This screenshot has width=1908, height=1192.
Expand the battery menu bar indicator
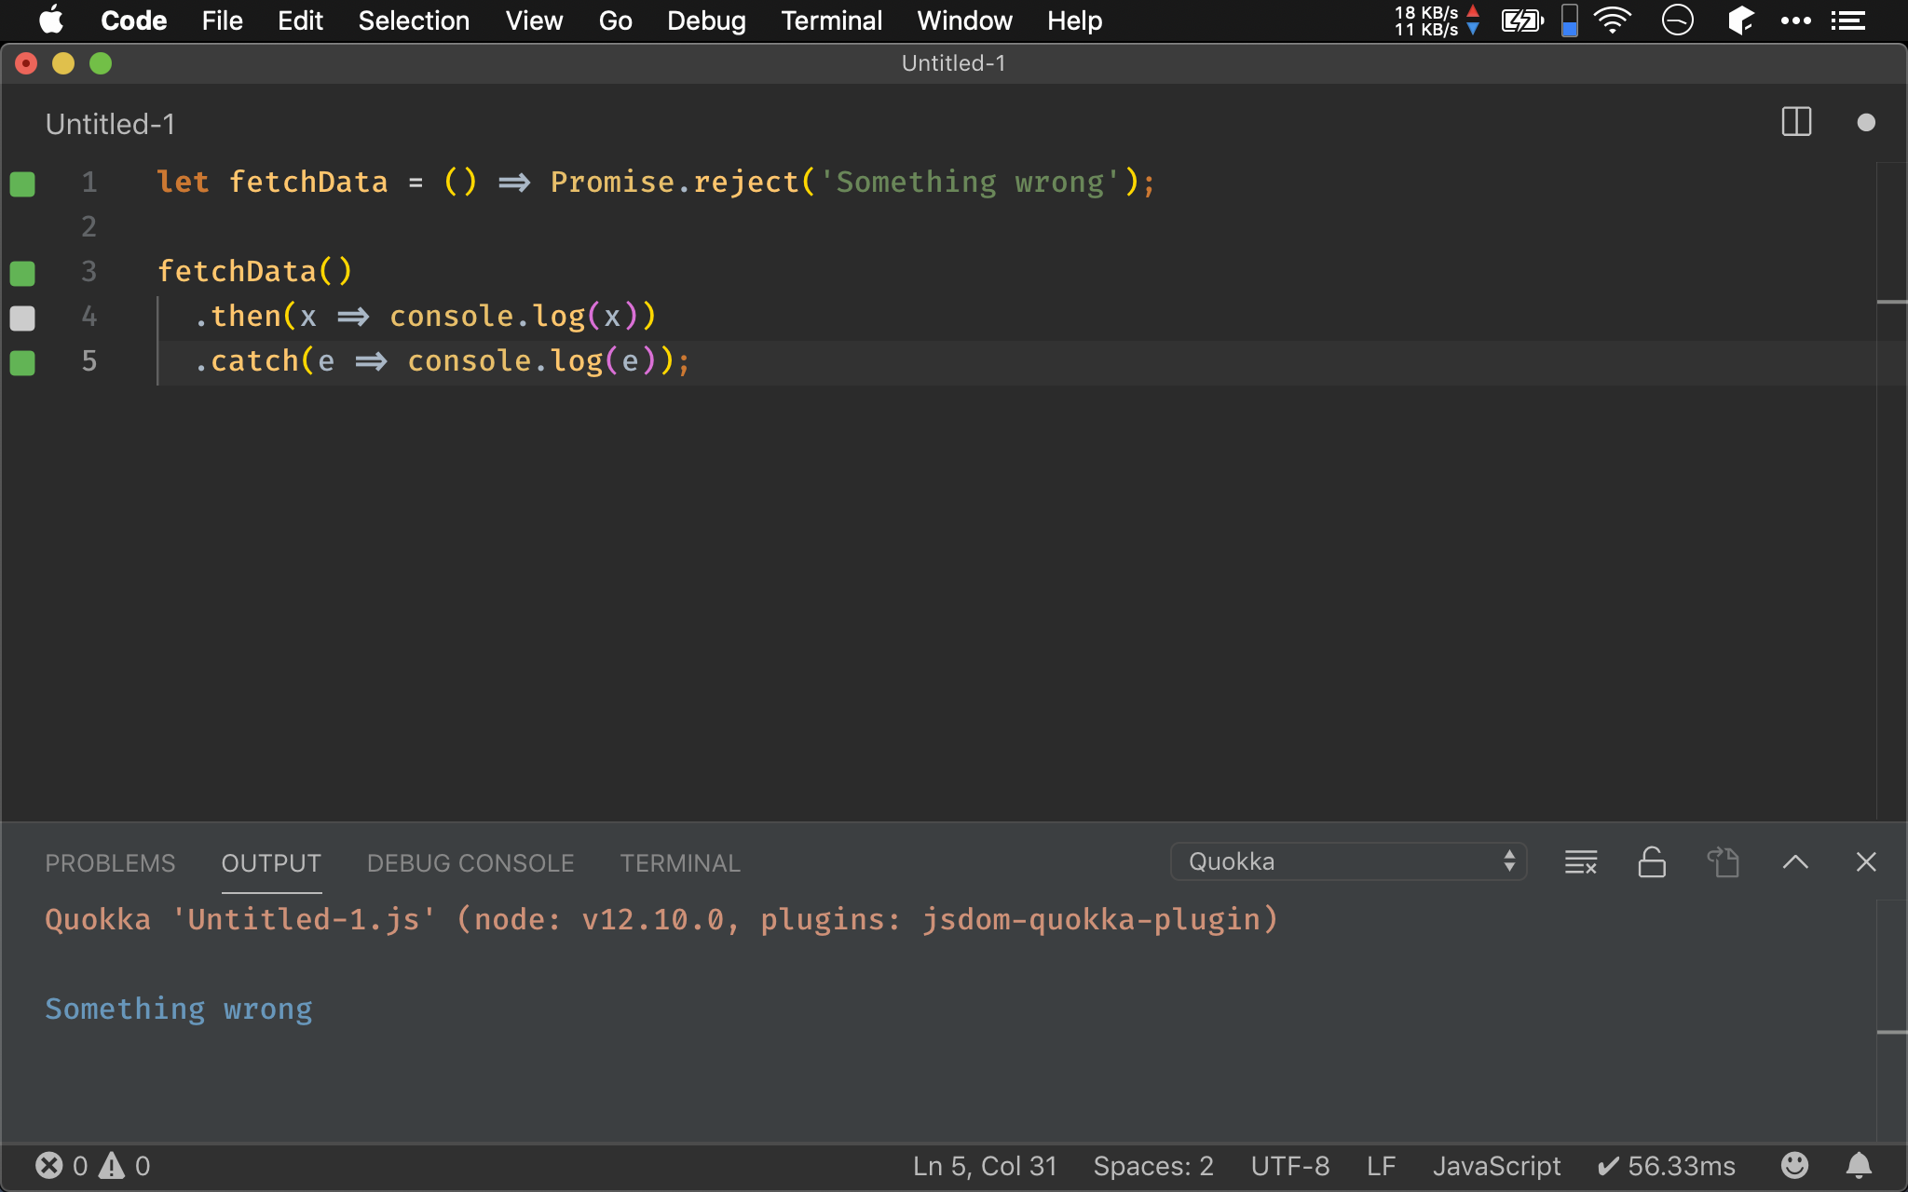pos(1526,20)
